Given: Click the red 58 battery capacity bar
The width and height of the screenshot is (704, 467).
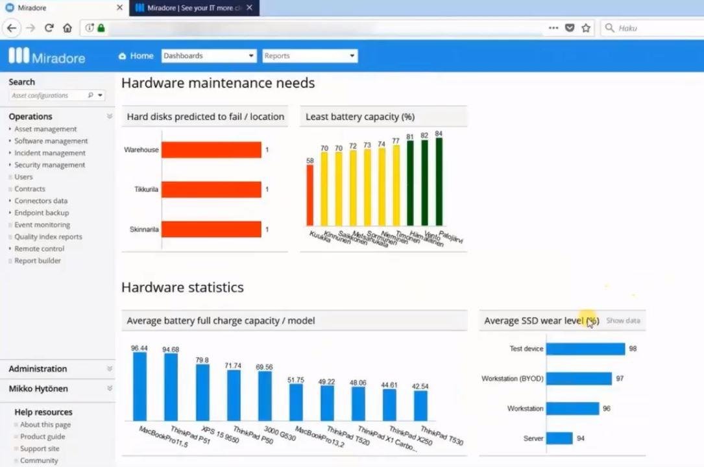Looking at the screenshot, I should pos(310,195).
